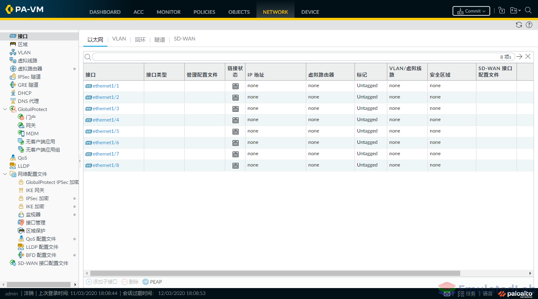538x299 pixels.
Task: Open the 隧道 tunnel subtab
Action: point(160,39)
